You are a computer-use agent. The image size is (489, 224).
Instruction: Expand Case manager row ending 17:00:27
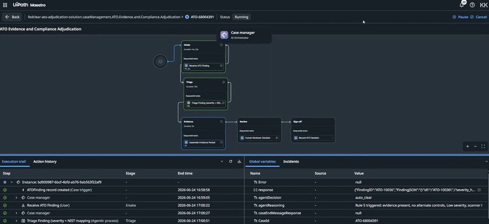click(16, 213)
